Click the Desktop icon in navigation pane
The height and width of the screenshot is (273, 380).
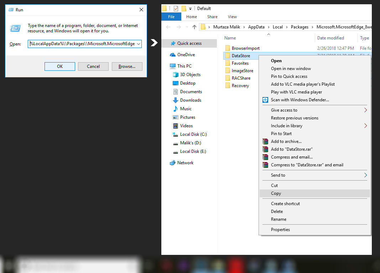[176, 83]
